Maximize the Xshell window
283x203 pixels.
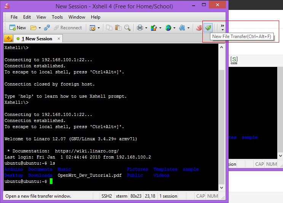coord(204,5)
